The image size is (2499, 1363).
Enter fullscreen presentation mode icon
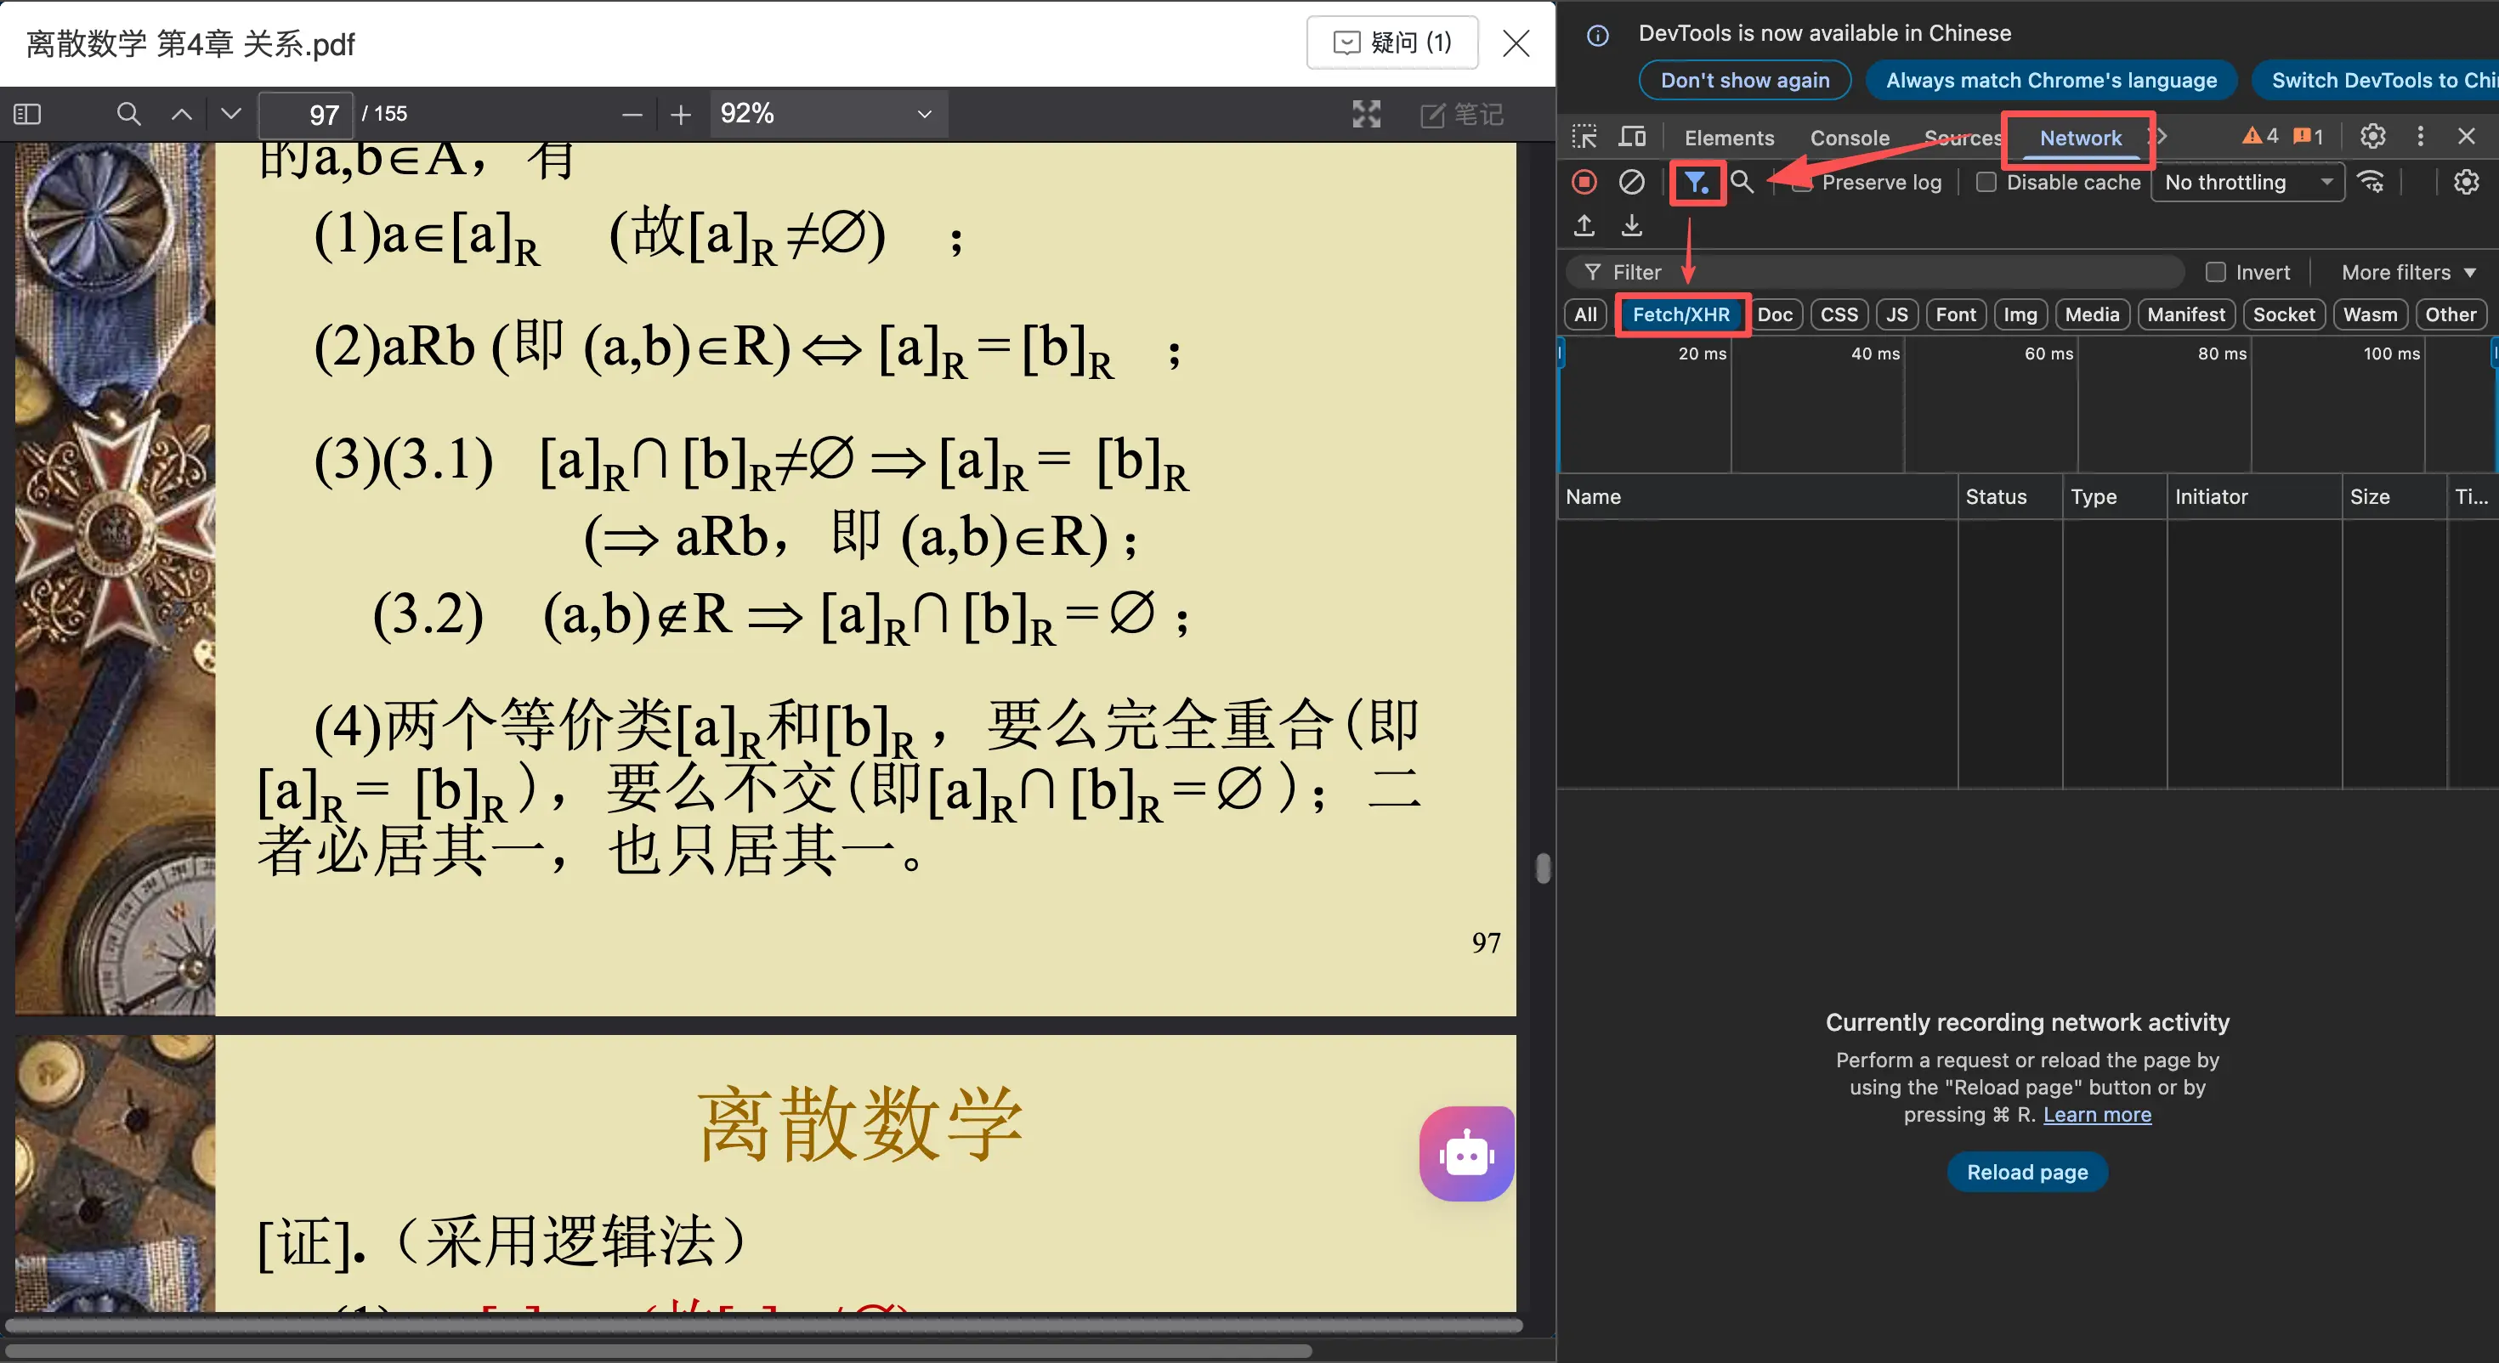[x=1366, y=115]
